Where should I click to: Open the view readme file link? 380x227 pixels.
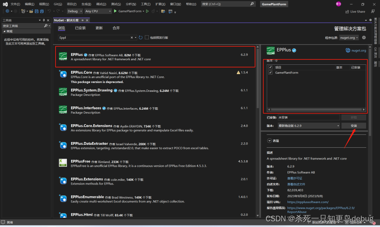pyautogui.click(x=296, y=184)
